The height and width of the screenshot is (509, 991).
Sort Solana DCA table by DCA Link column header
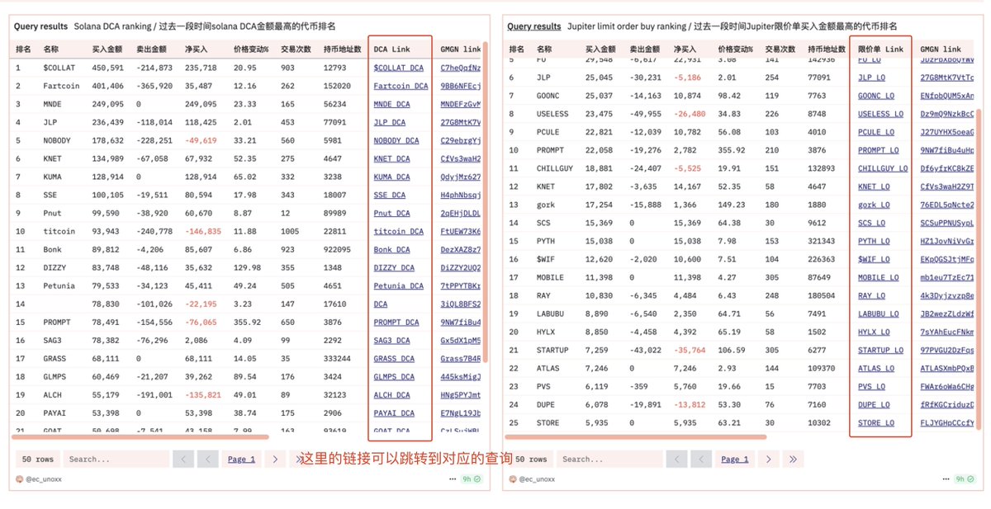[391, 49]
